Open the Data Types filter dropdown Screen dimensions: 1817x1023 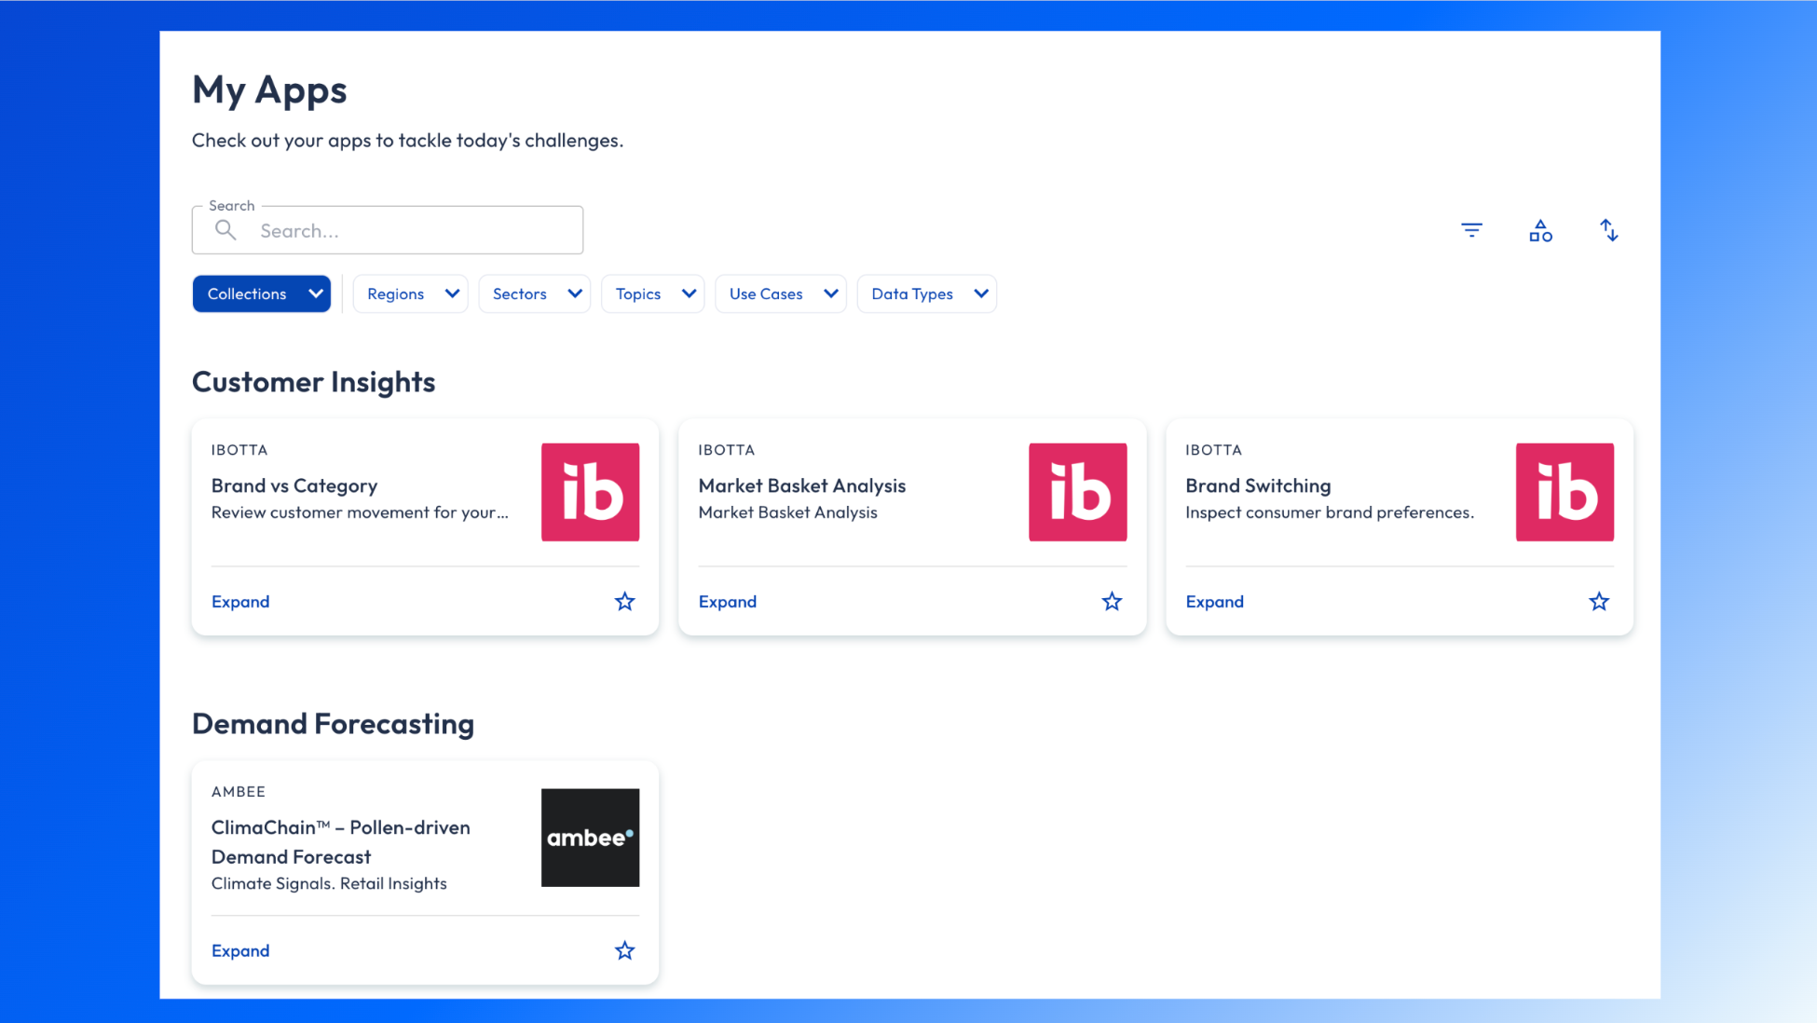pos(926,293)
